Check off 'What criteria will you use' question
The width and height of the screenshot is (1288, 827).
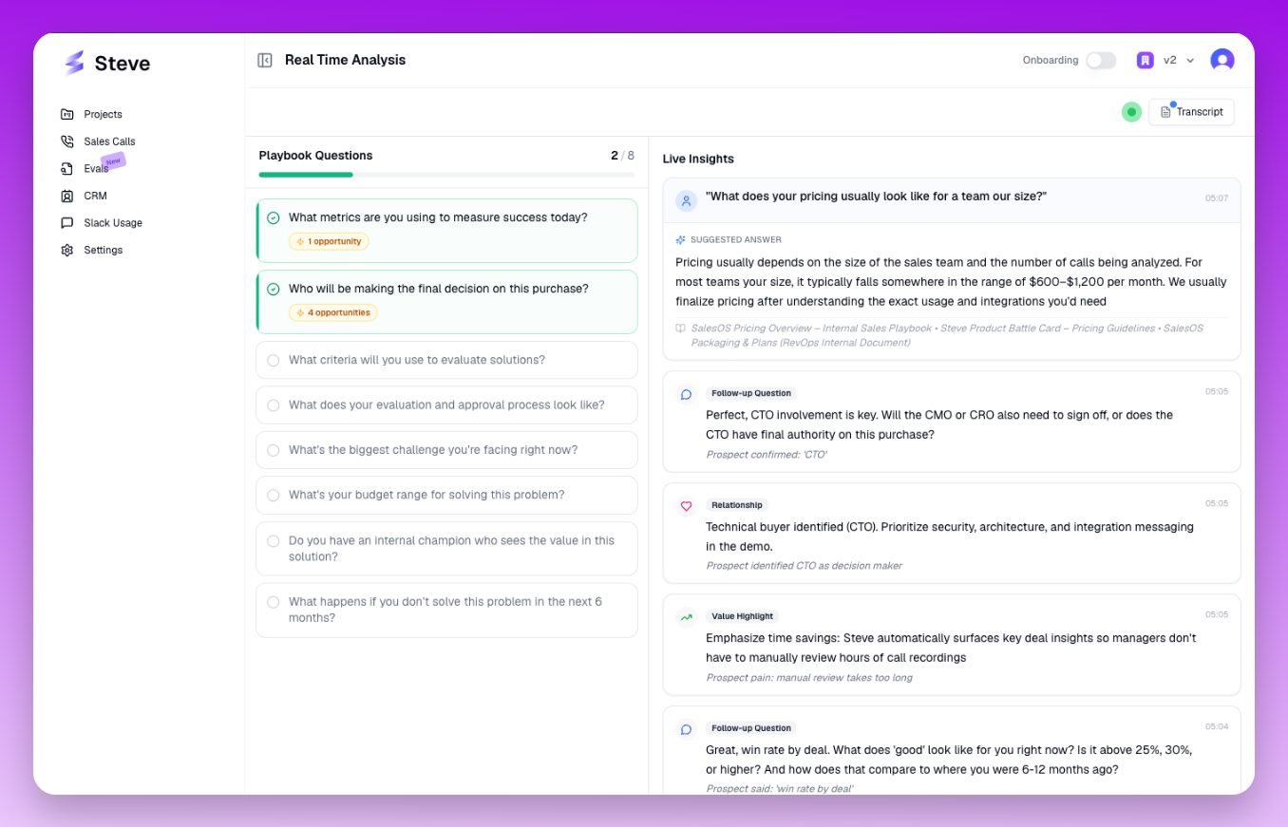(x=274, y=361)
